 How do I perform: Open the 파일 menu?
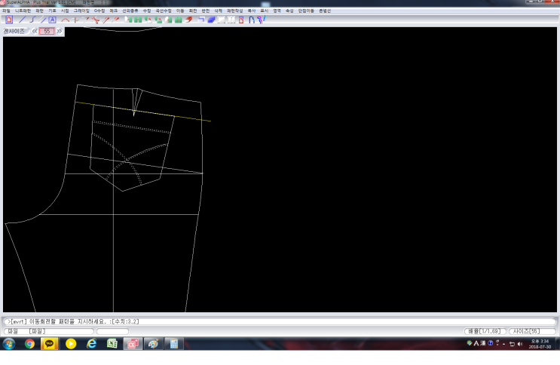click(x=6, y=11)
